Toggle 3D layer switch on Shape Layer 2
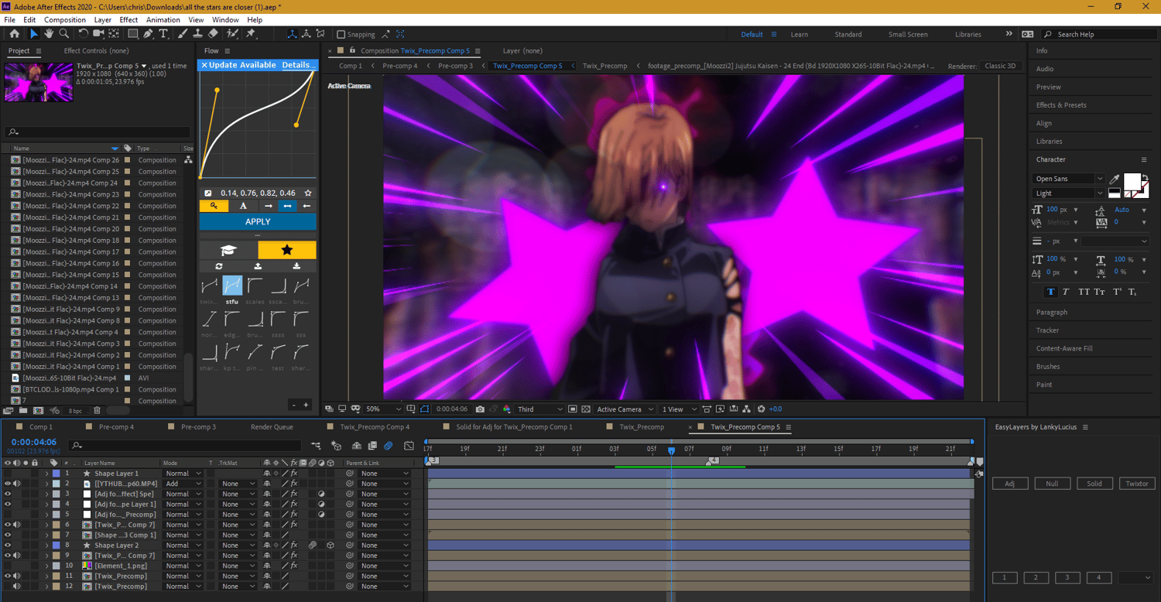The height and width of the screenshot is (602, 1161). pyautogui.click(x=330, y=546)
